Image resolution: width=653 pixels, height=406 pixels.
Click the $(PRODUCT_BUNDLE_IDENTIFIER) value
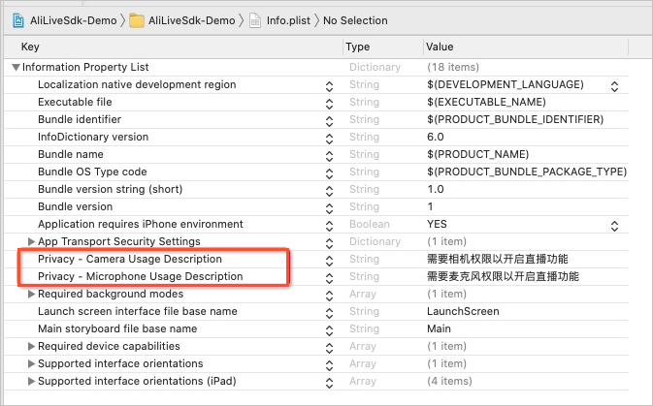click(x=515, y=119)
